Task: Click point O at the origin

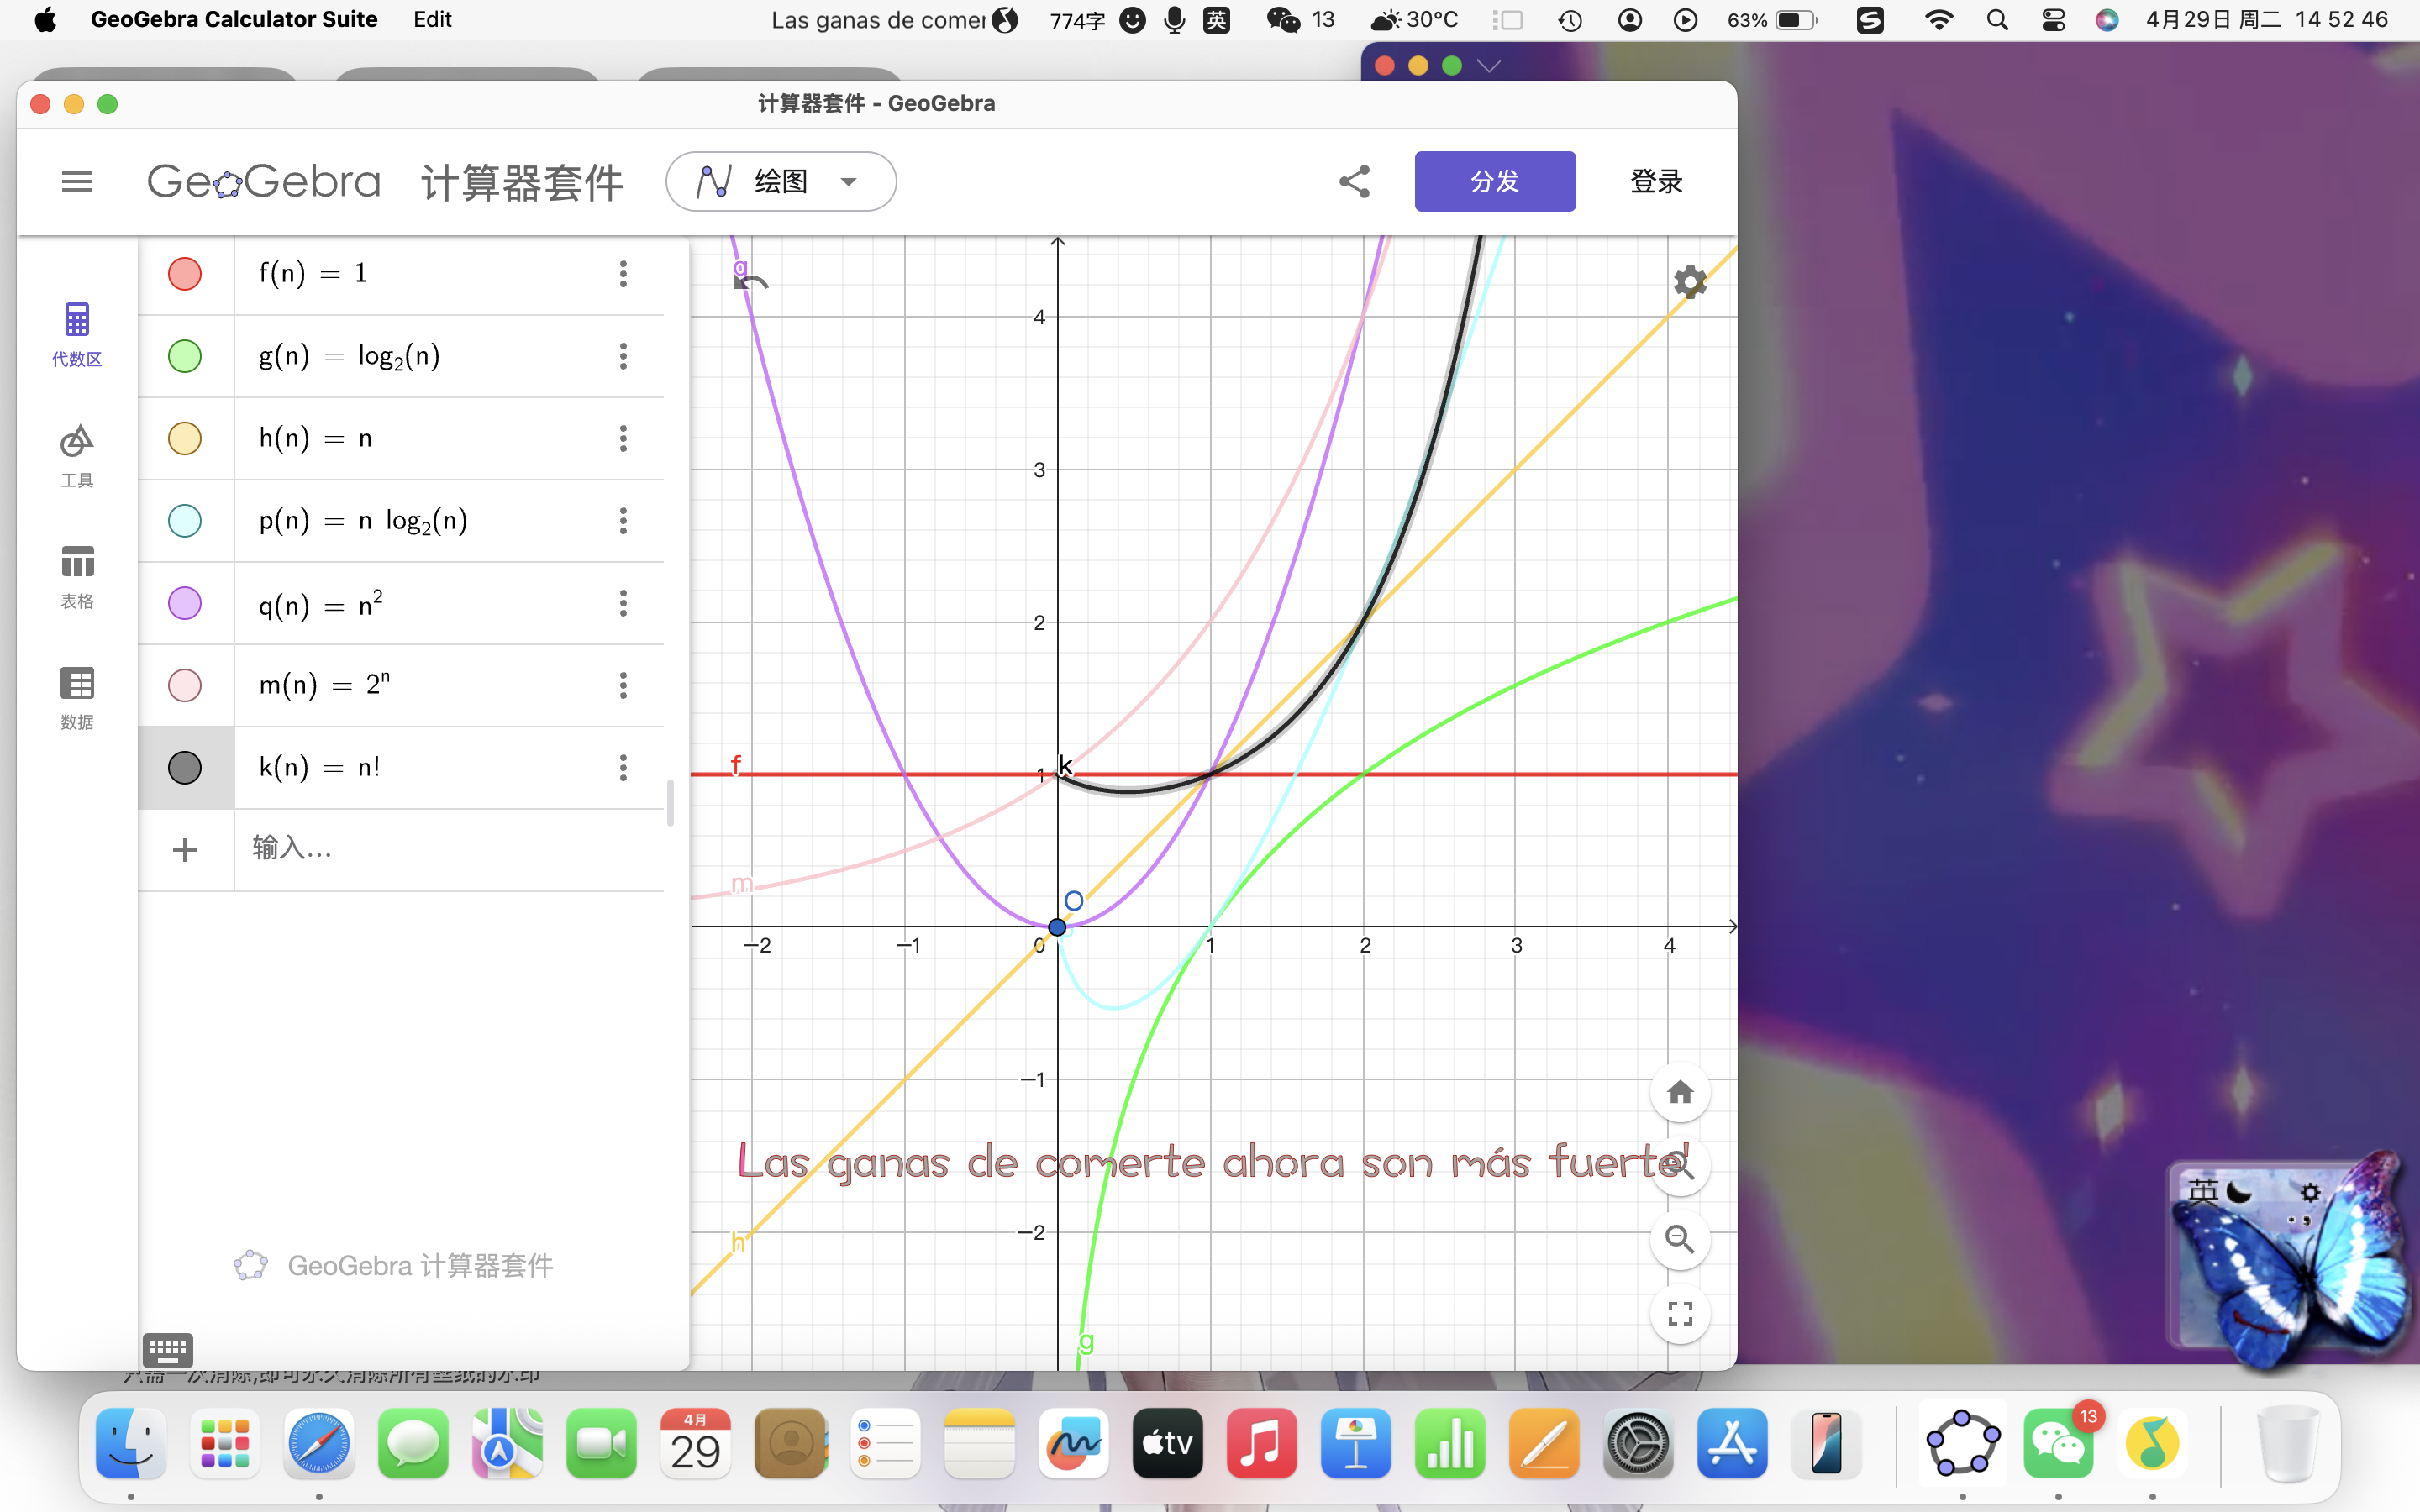Action: coord(1057,926)
